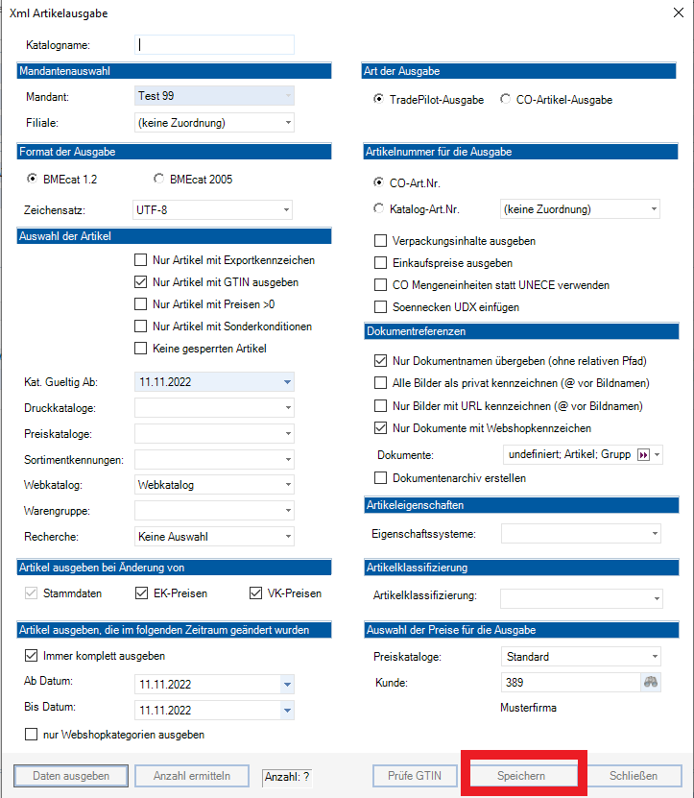
Task: Choose the BMEcat 2005 format
Action: pyautogui.click(x=158, y=179)
